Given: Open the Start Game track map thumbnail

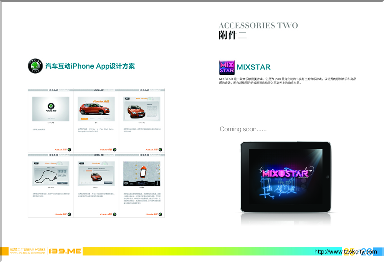Looking at the screenshot, I should pos(51,174).
